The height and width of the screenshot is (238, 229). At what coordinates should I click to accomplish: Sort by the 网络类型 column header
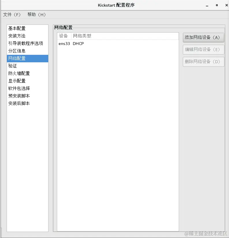click(125, 36)
